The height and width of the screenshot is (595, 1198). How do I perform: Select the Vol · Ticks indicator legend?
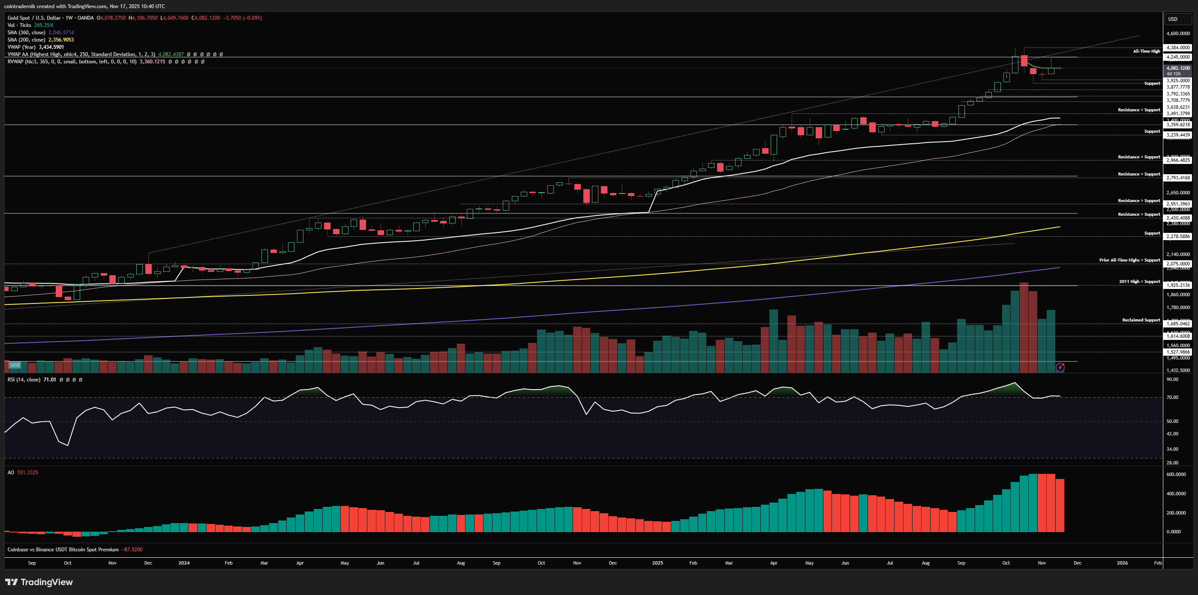[x=19, y=25]
